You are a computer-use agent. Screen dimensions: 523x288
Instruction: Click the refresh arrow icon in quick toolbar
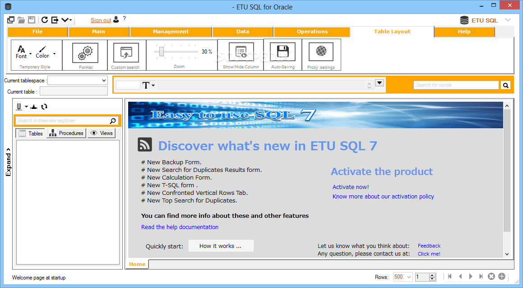[44, 20]
